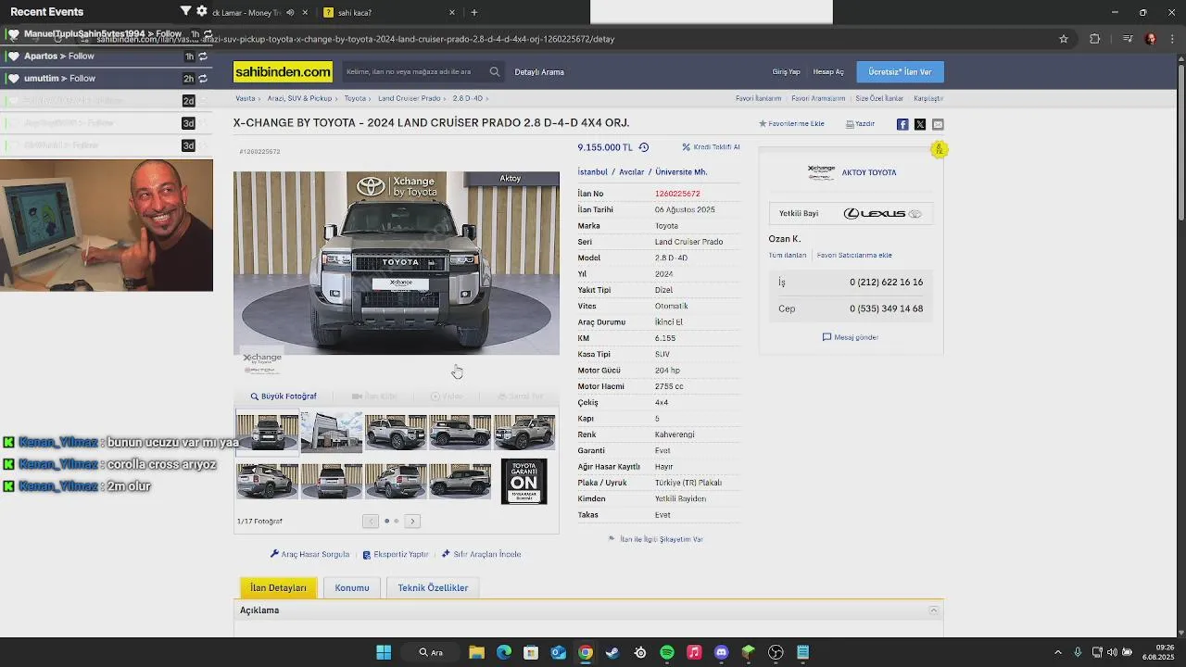Open Windows Start menu
1186x667 pixels.
pos(384,652)
